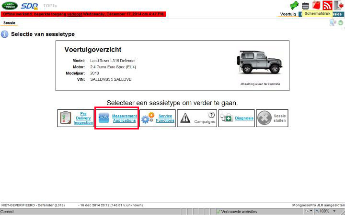This screenshot has width=345, height=215.
Task: Click the red offline access warning banner
Action: point(83,14)
